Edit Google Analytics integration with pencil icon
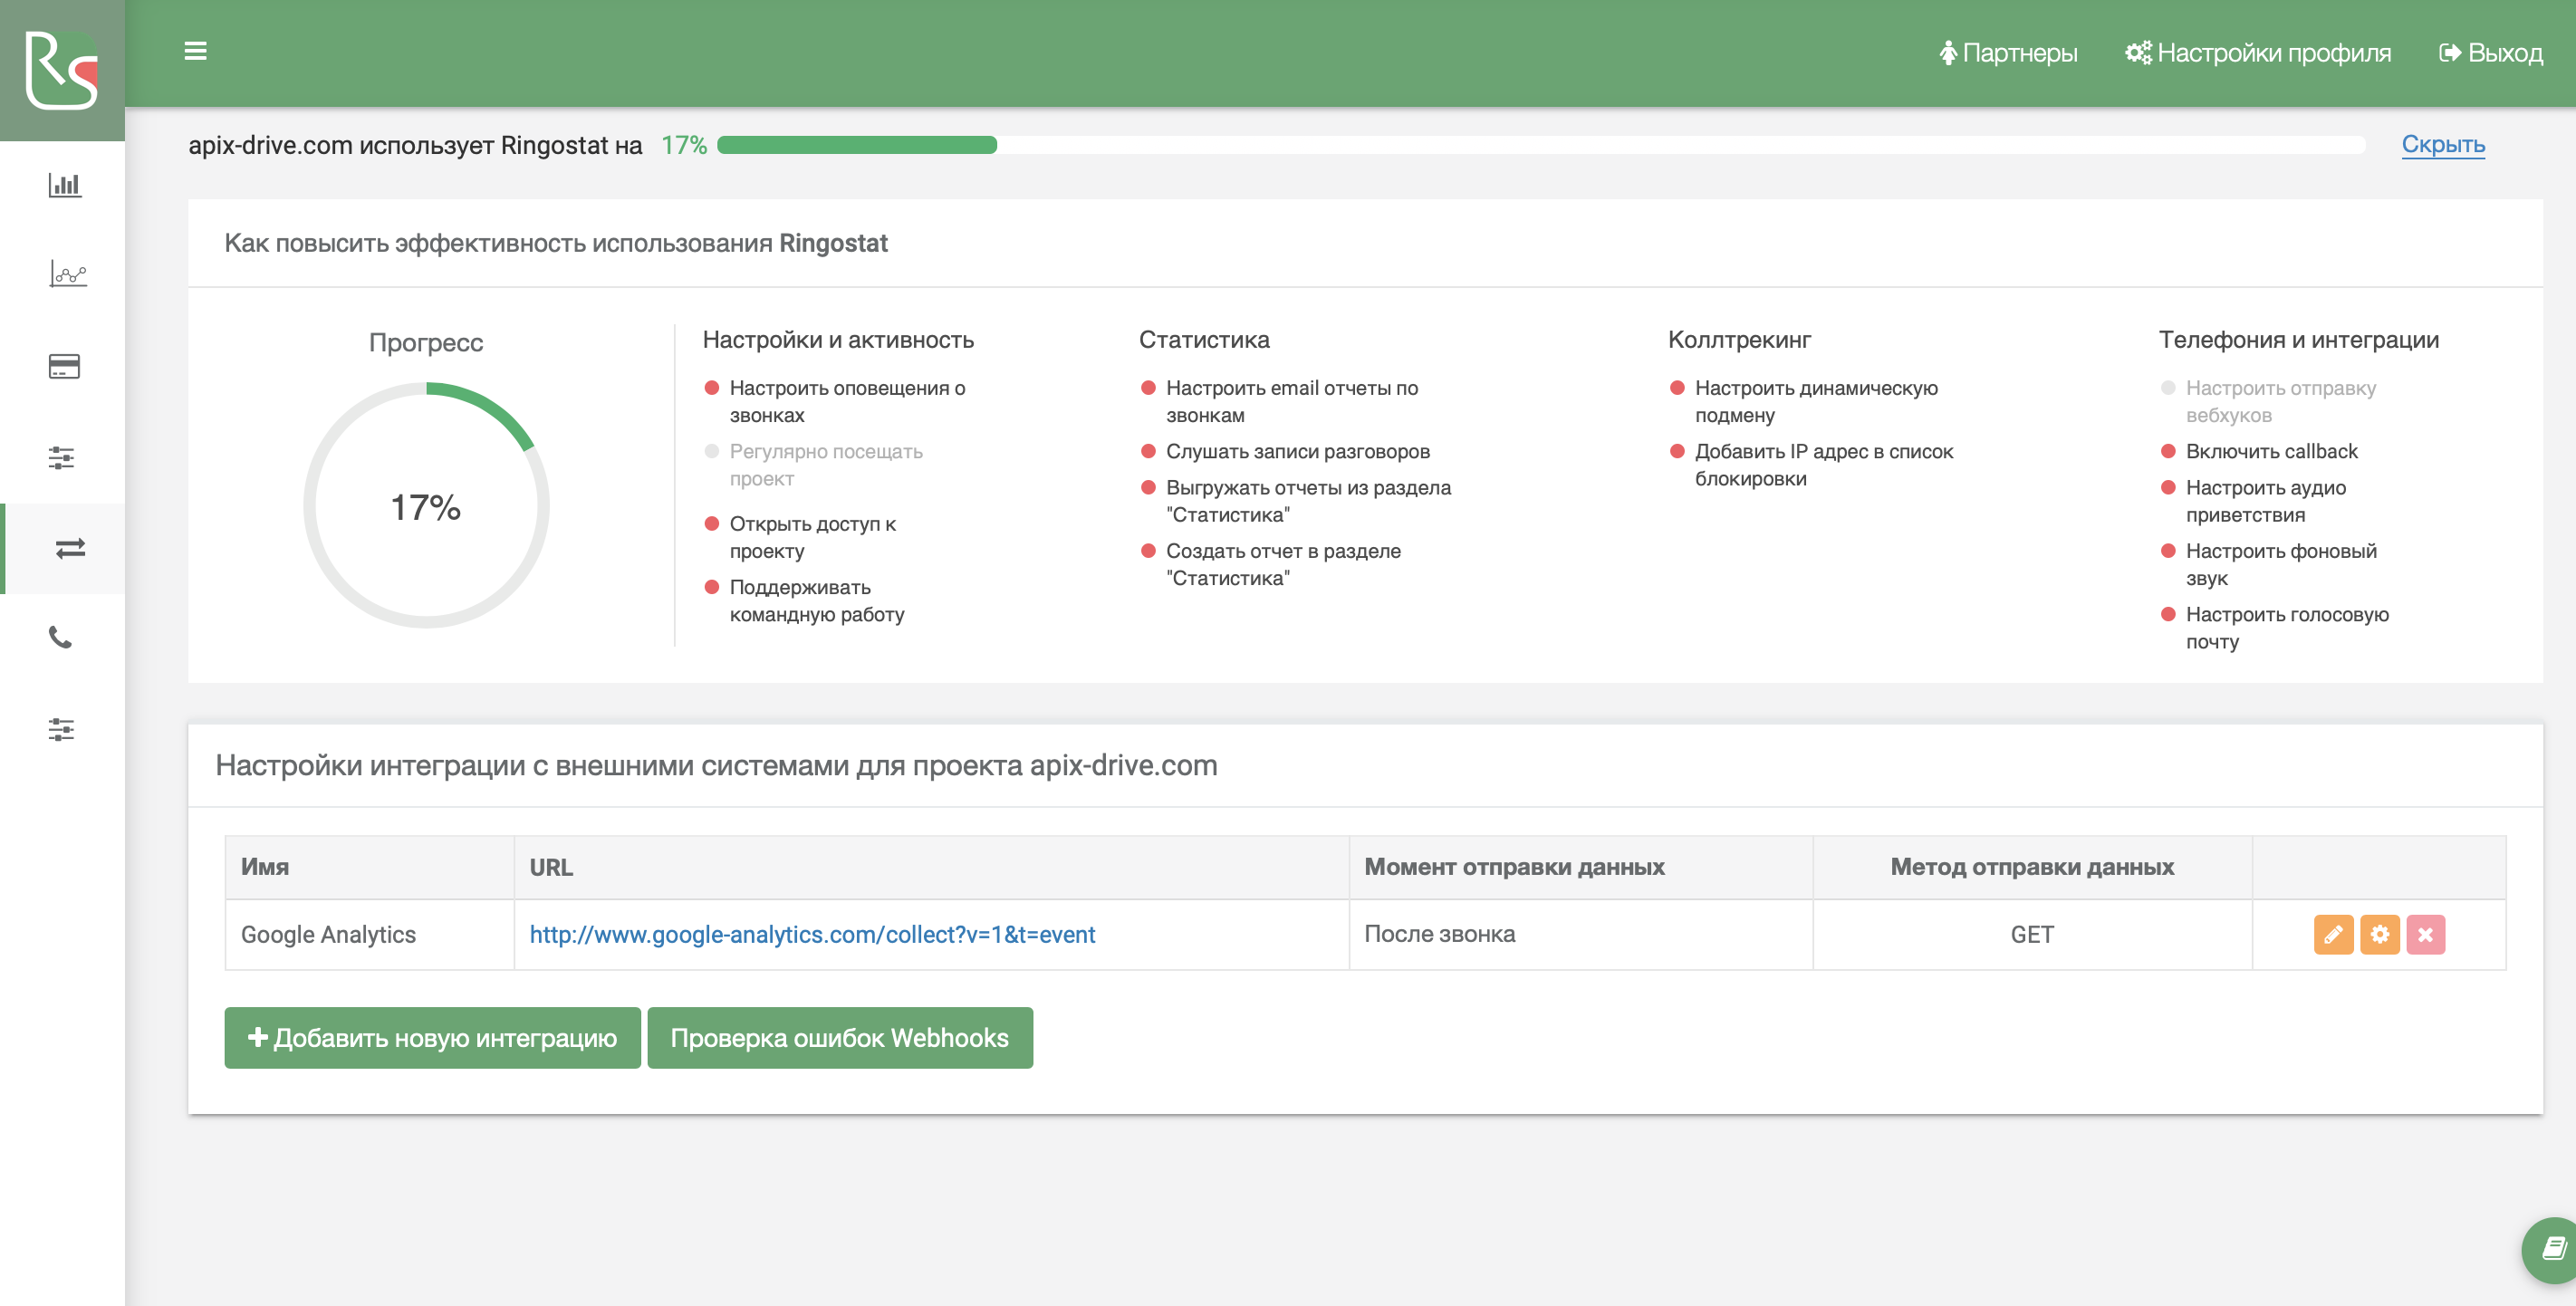Image resolution: width=2576 pixels, height=1306 pixels. [2333, 934]
